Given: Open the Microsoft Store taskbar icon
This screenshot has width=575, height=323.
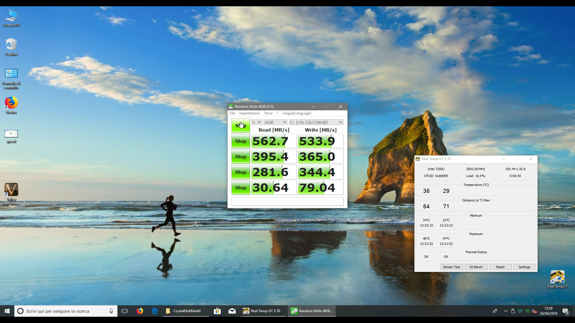Looking at the screenshot, I should [217, 311].
